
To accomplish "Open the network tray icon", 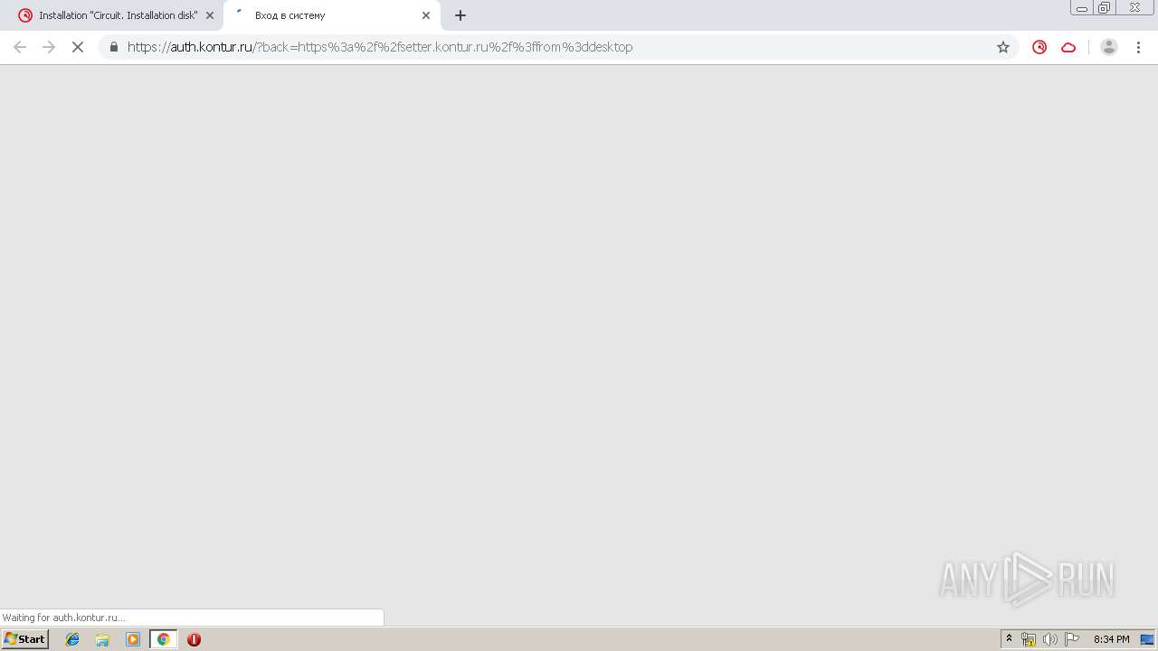I will [x=1029, y=639].
